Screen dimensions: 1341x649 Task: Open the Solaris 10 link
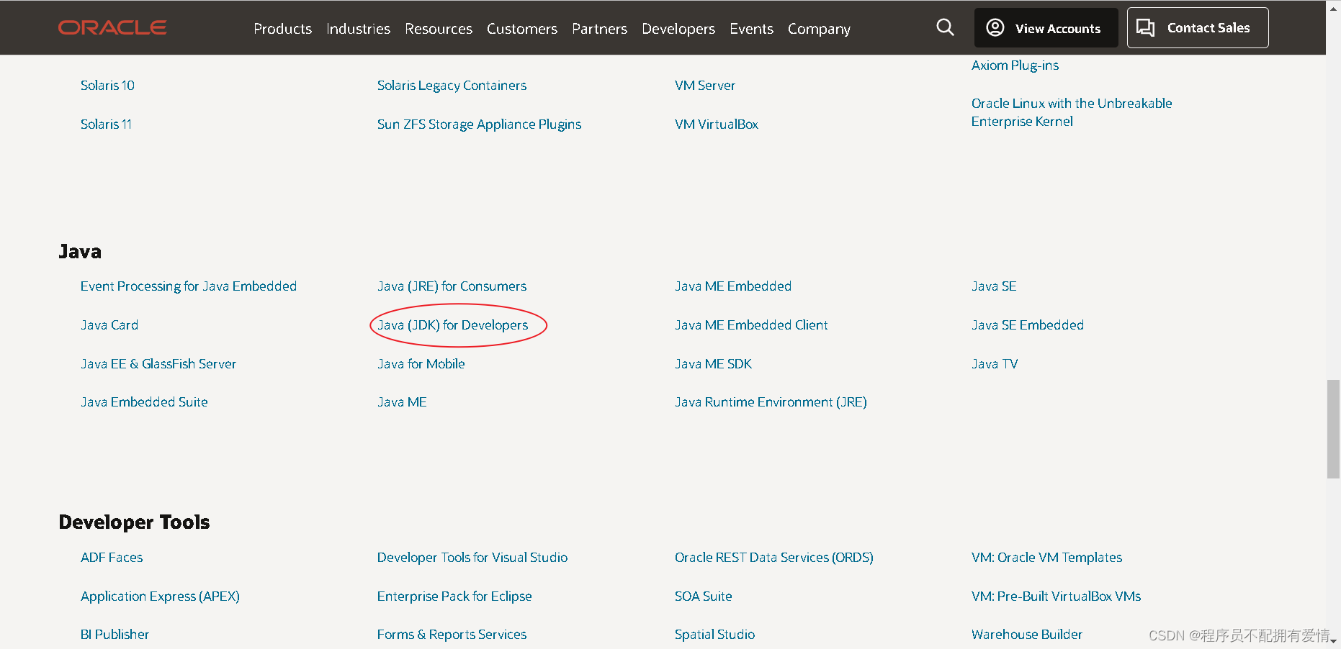[107, 86]
